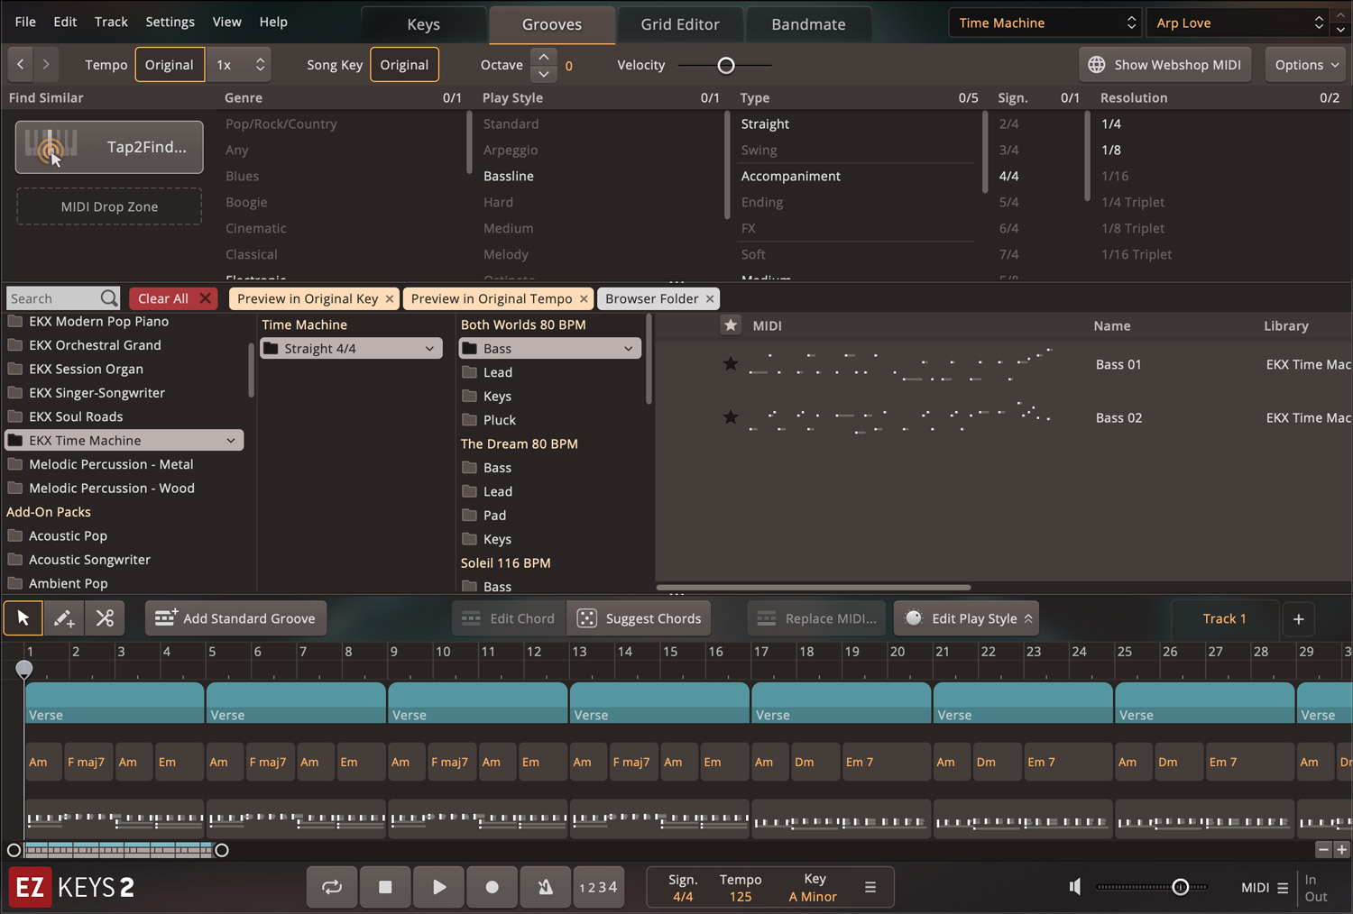Select the scissors cut tool
This screenshot has height=914, width=1353.
[105, 618]
